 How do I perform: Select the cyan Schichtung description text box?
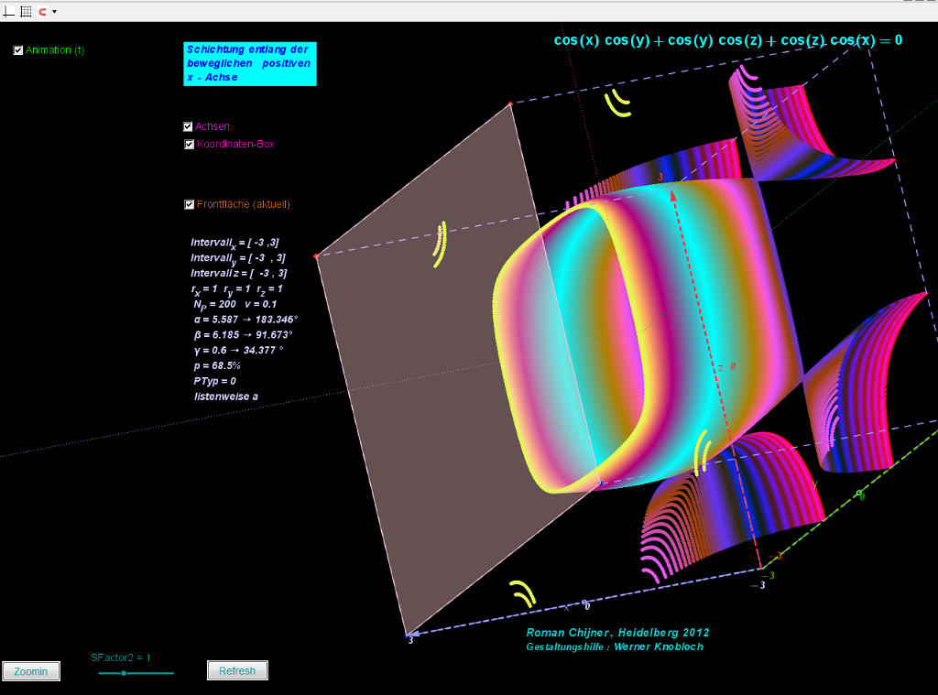(249, 64)
